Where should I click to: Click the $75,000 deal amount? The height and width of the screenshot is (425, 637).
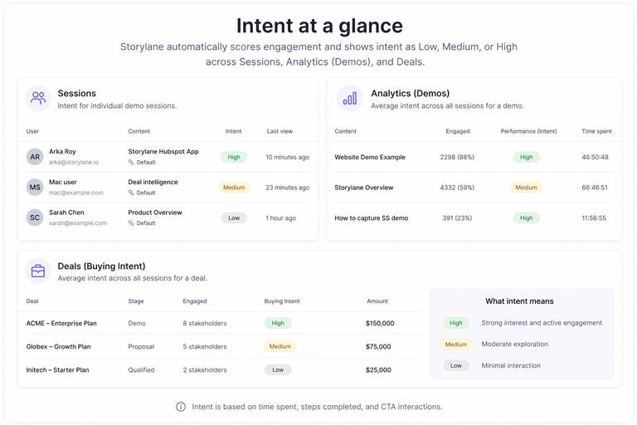tap(378, 346)
